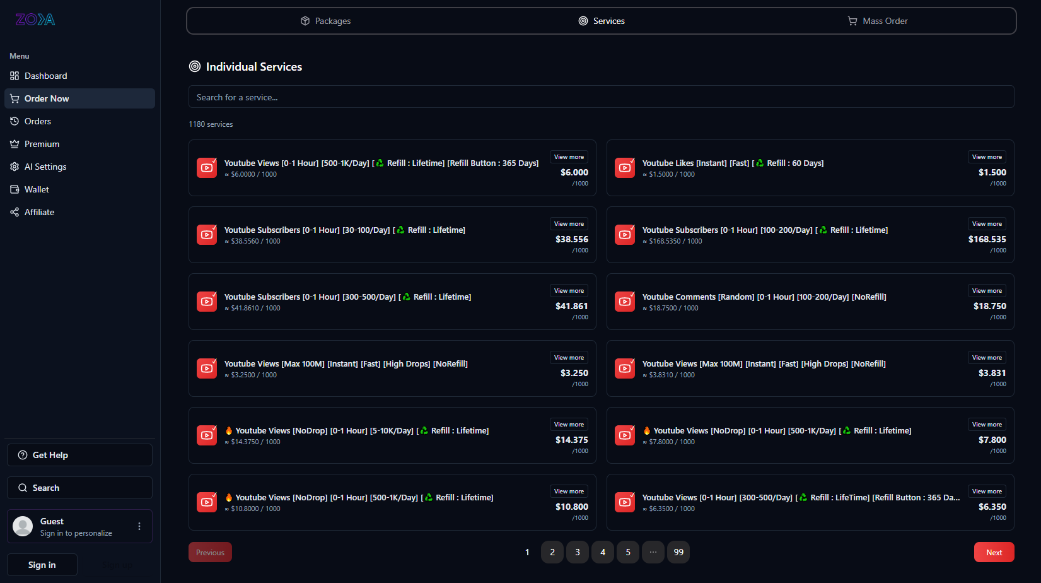Switch to the Packages tab
The image size is (1041, 583).
(x=325, y=21)
